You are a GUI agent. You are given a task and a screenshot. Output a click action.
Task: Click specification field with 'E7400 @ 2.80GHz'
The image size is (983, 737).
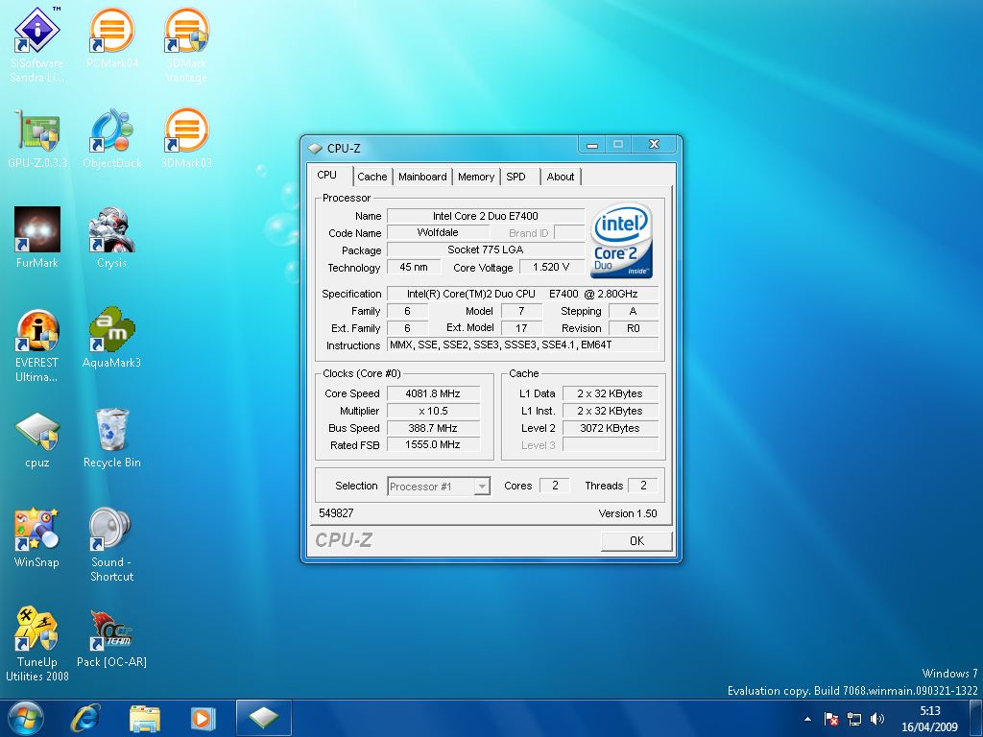(x=523, y=294)
